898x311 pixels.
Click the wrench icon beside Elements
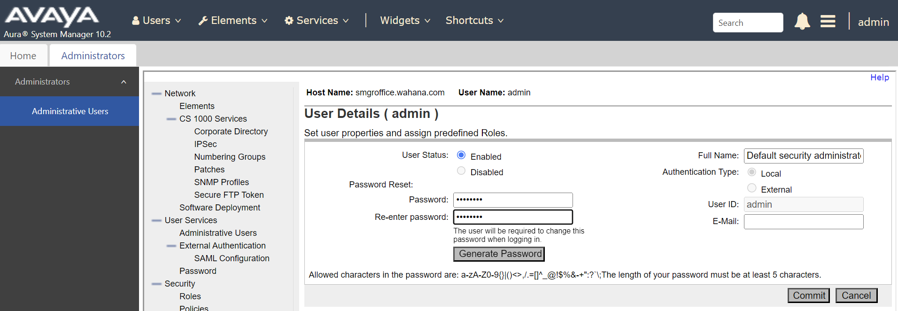[x=203, y=20]
